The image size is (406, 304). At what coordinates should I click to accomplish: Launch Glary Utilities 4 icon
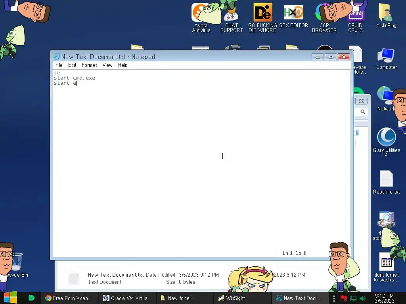point(386,142)
